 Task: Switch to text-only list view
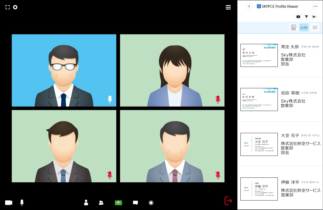click(315, 27)
